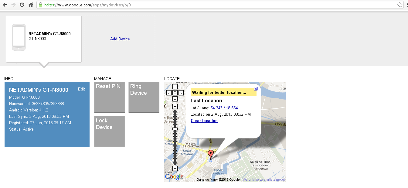Viewport: 408px width, 188px height.
Task: Click 'Located on 2 Aug, 2013 08:32 PM'
Action: [x=221, y=115]
